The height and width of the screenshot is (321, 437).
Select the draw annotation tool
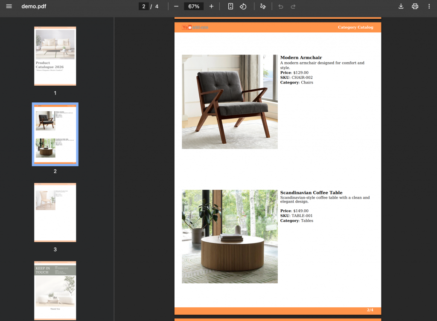tap(263, 6)
